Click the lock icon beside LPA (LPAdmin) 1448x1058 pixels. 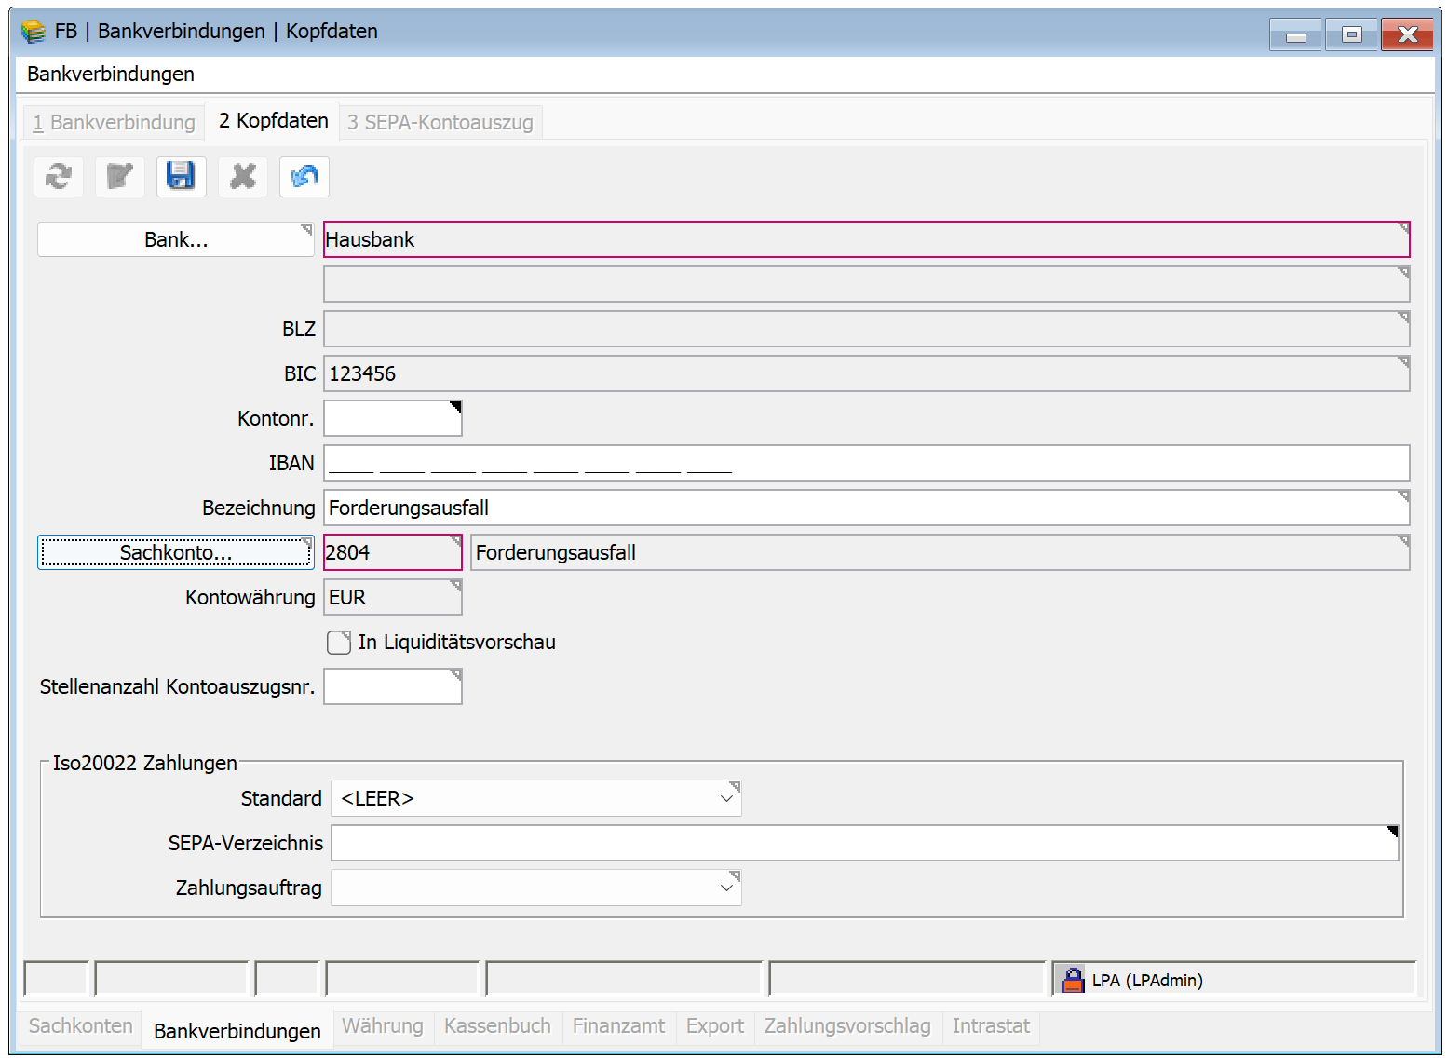click(x=1073, y=980)
